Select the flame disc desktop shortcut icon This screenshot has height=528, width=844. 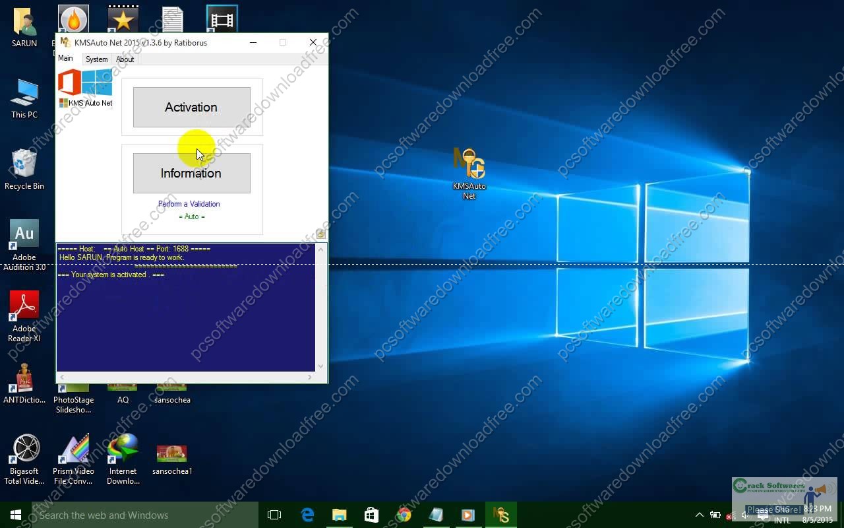click(73, 20)
